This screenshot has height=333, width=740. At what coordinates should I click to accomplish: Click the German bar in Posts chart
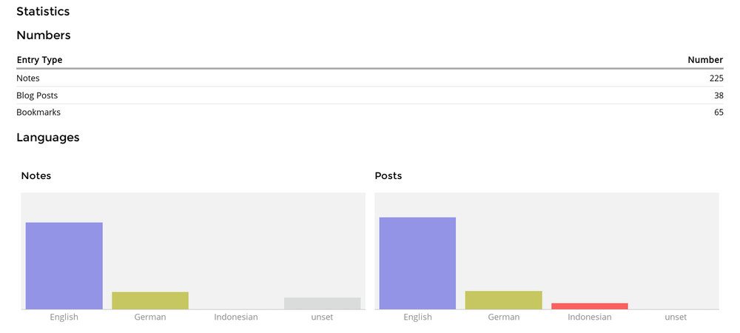tap(503, 300)
